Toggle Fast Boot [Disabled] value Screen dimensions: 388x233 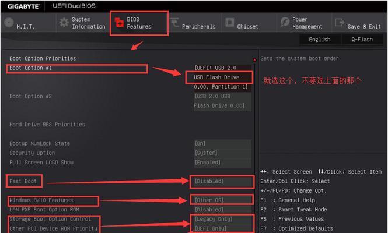point(222,181)
